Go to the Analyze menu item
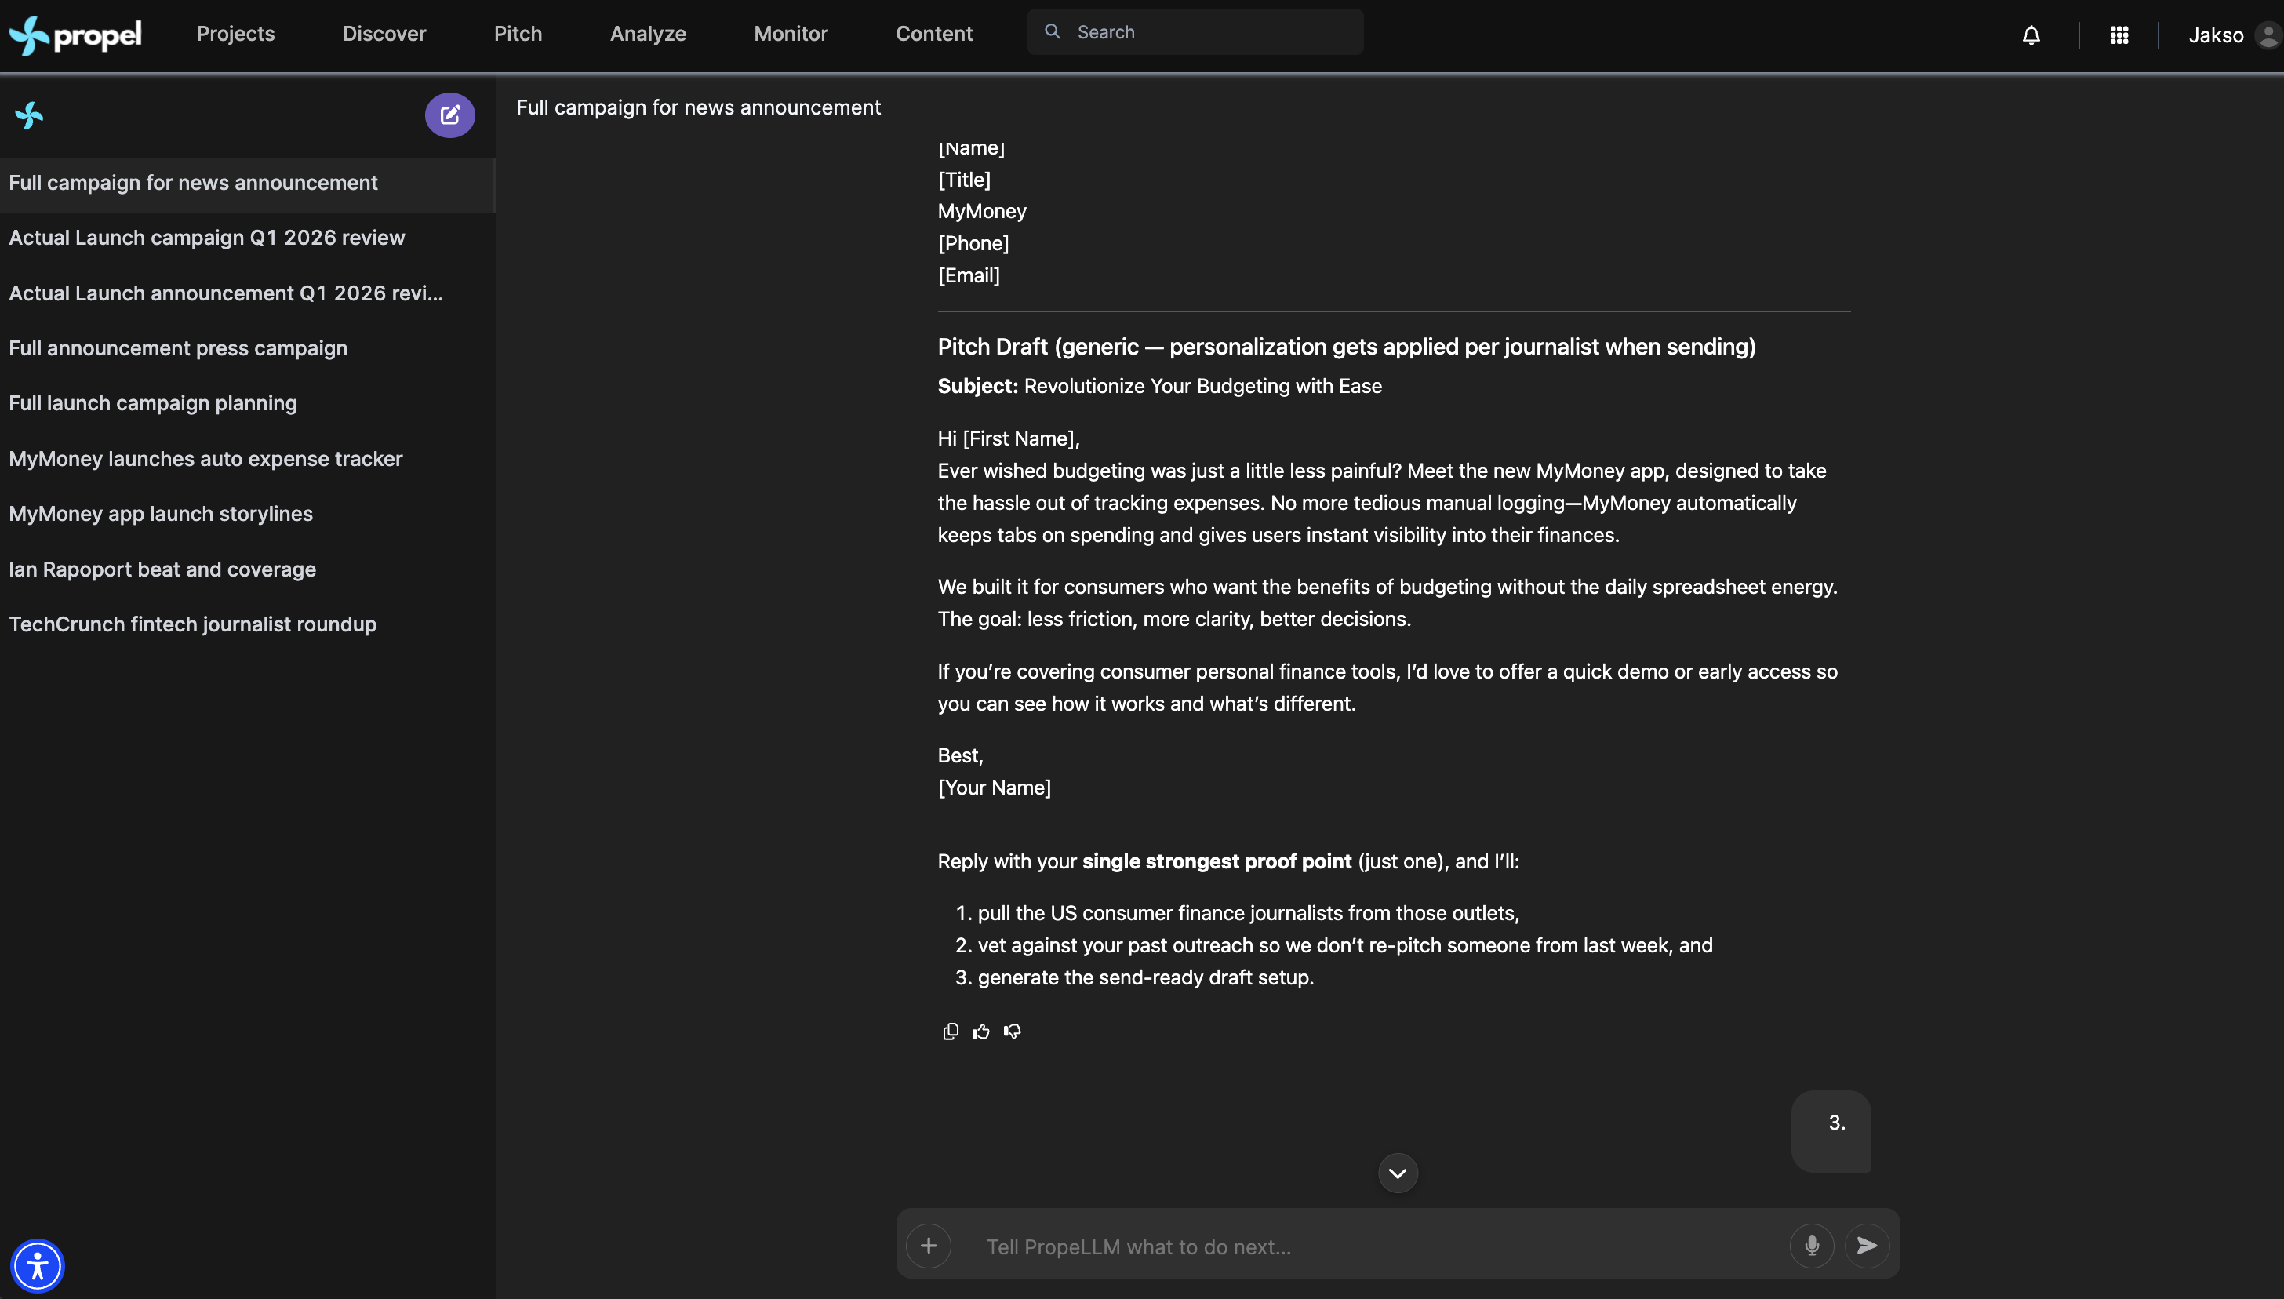2284x1299 pixels. [x=649, y=34]
